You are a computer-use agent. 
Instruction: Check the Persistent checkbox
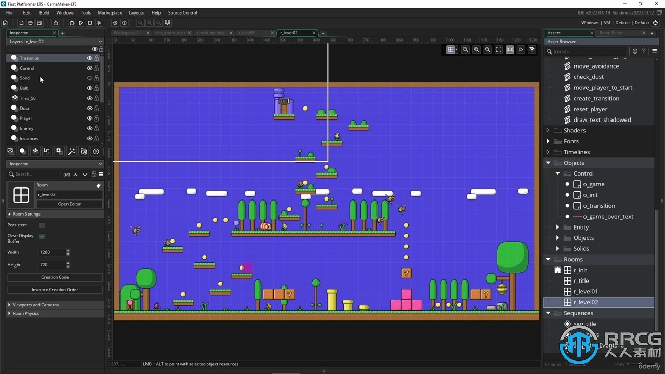[x=42, y=225]
